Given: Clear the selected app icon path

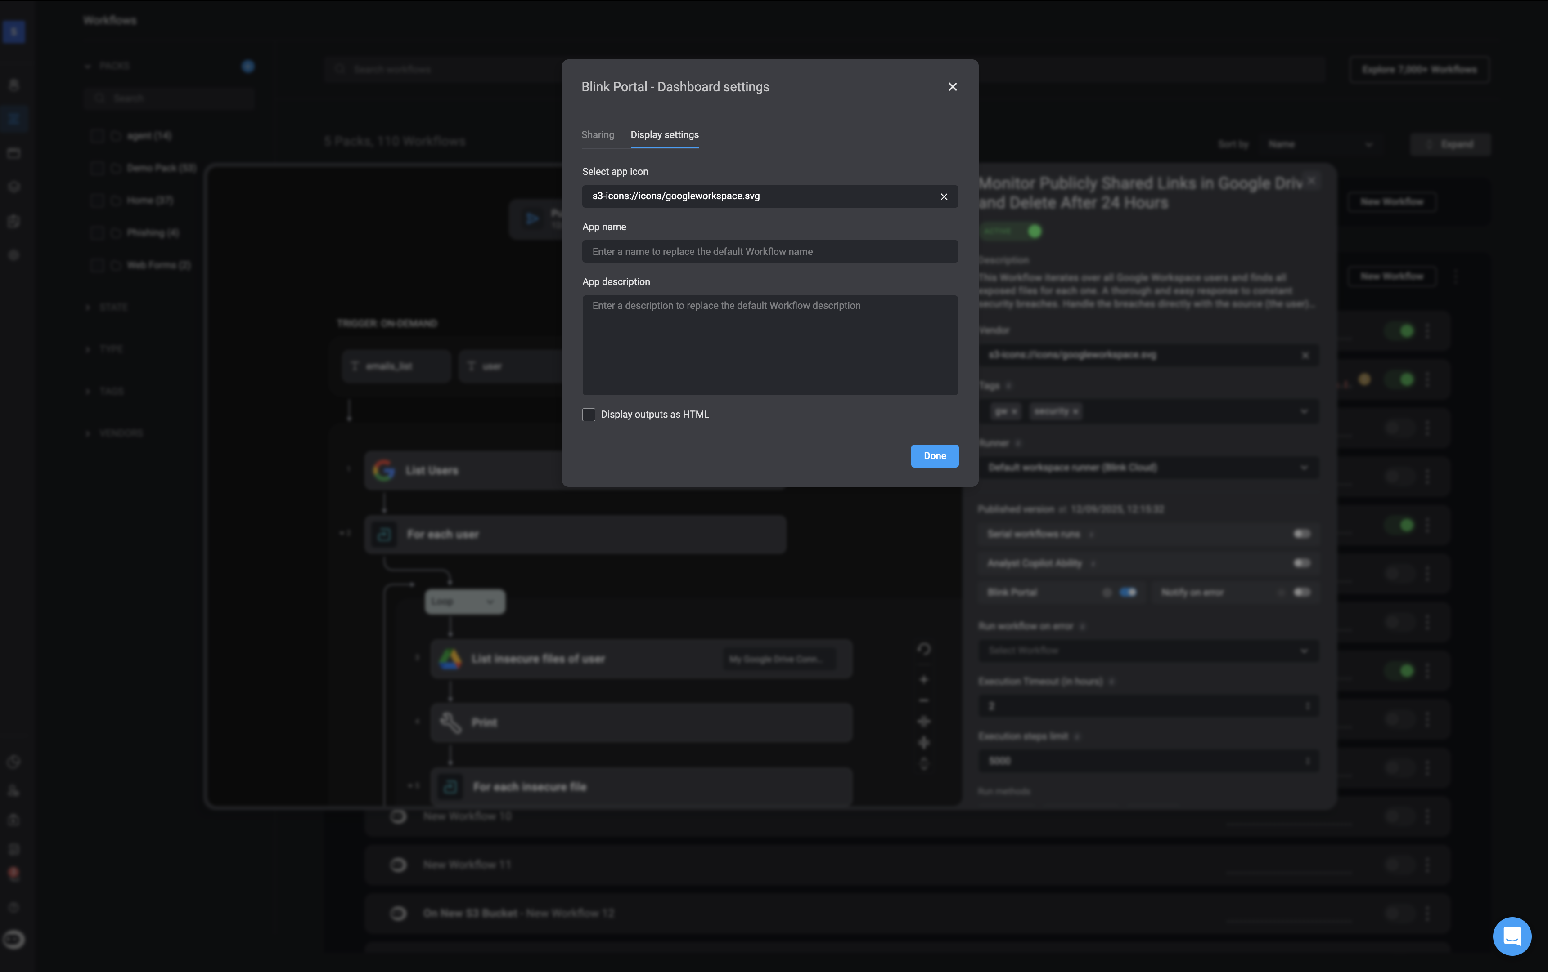Looking at the screenshot, I should tap(944, 196).
